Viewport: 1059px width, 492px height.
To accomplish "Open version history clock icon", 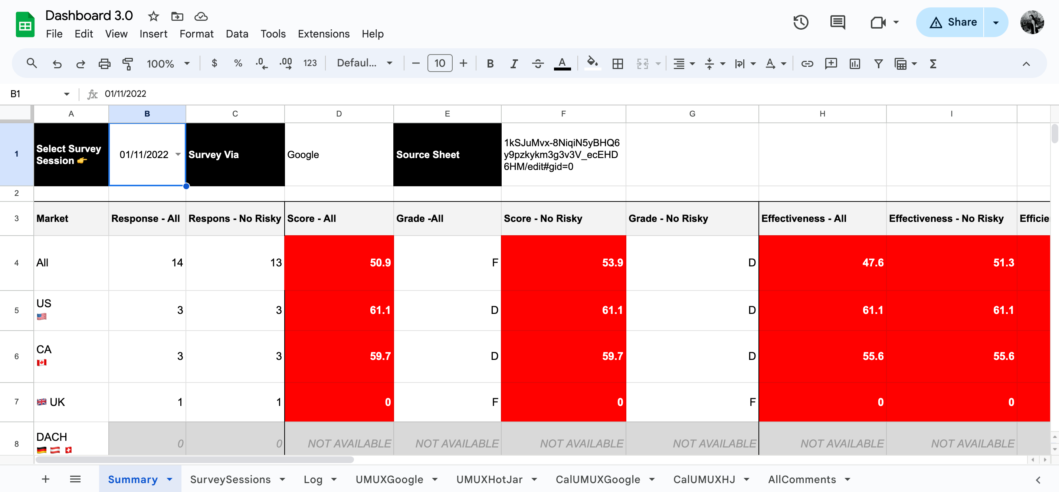I will [x=800, y=22].
